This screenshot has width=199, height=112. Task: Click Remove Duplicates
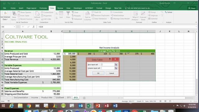point(100,15)
